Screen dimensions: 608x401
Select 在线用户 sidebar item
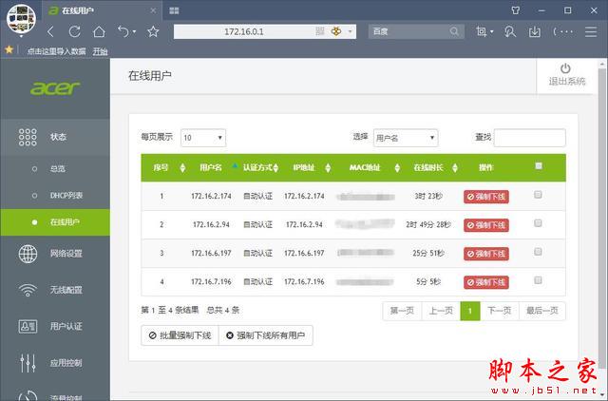[55, 222]
